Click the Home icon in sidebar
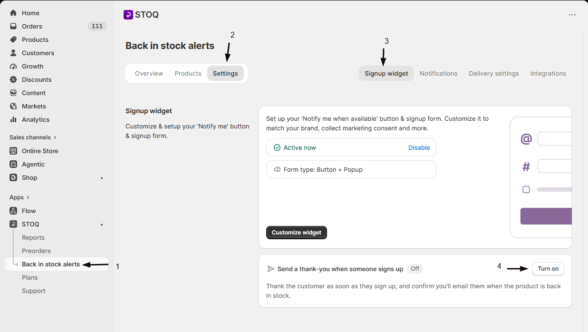Image resolution: width=588 pixels, height=332 pixels. [13, 13]
